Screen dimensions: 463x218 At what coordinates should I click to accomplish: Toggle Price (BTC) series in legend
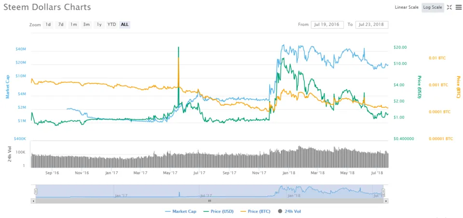(256, 211)
